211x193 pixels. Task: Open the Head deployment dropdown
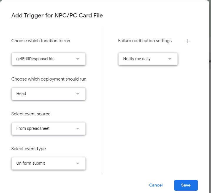tap(44, 94)
